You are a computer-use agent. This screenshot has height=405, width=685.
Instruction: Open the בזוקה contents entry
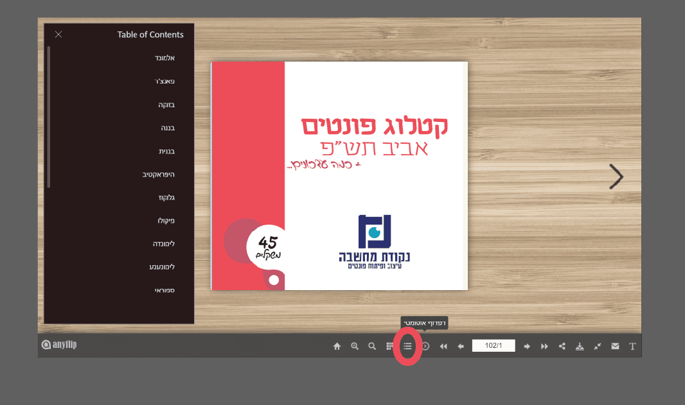click(166, 105)
